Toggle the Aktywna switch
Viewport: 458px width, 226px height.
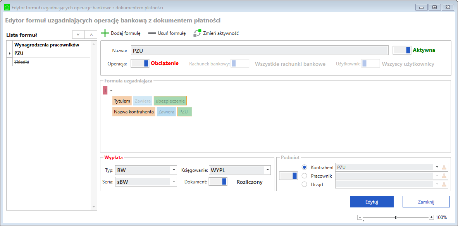pos(402,50)
